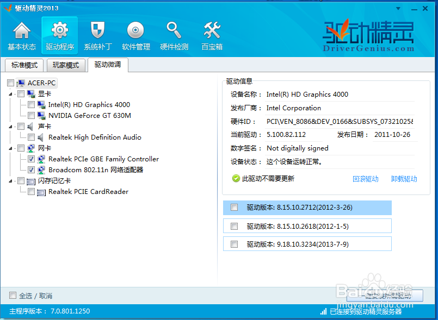438x320 pixels.
Task: Click the release date 2011-10-26 value
Action: coord(392,135)
